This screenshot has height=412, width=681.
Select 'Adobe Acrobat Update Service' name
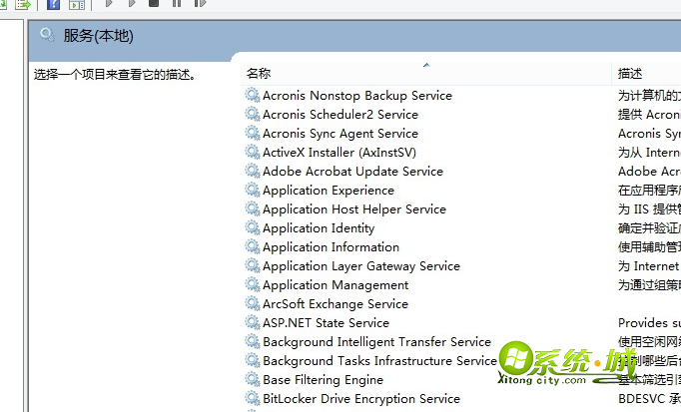353,172
